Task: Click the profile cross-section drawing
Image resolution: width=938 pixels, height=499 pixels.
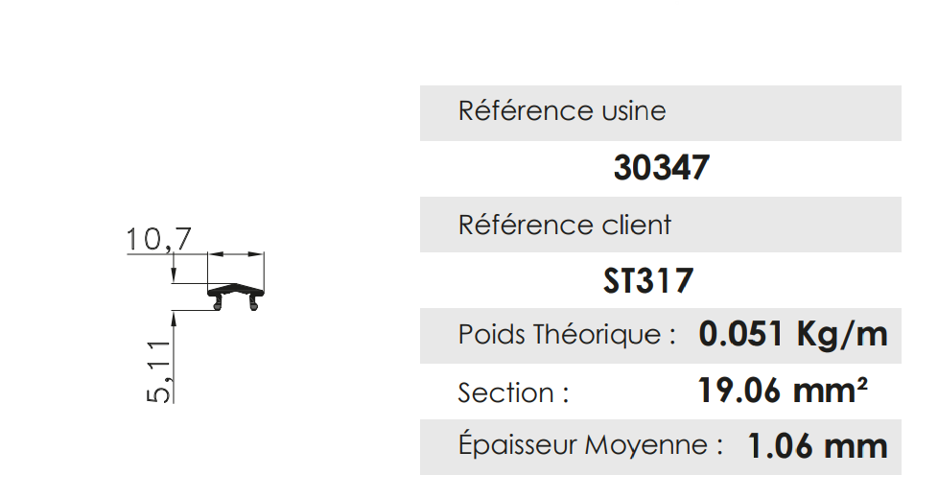Action: tap(236, 290)
